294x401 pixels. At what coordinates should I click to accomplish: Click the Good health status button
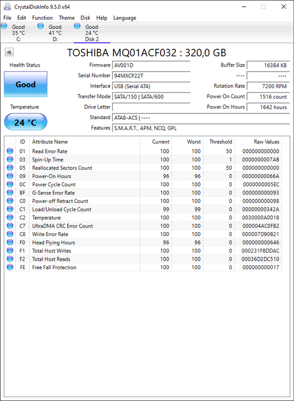pyautogui.click(x=26, y=84)
